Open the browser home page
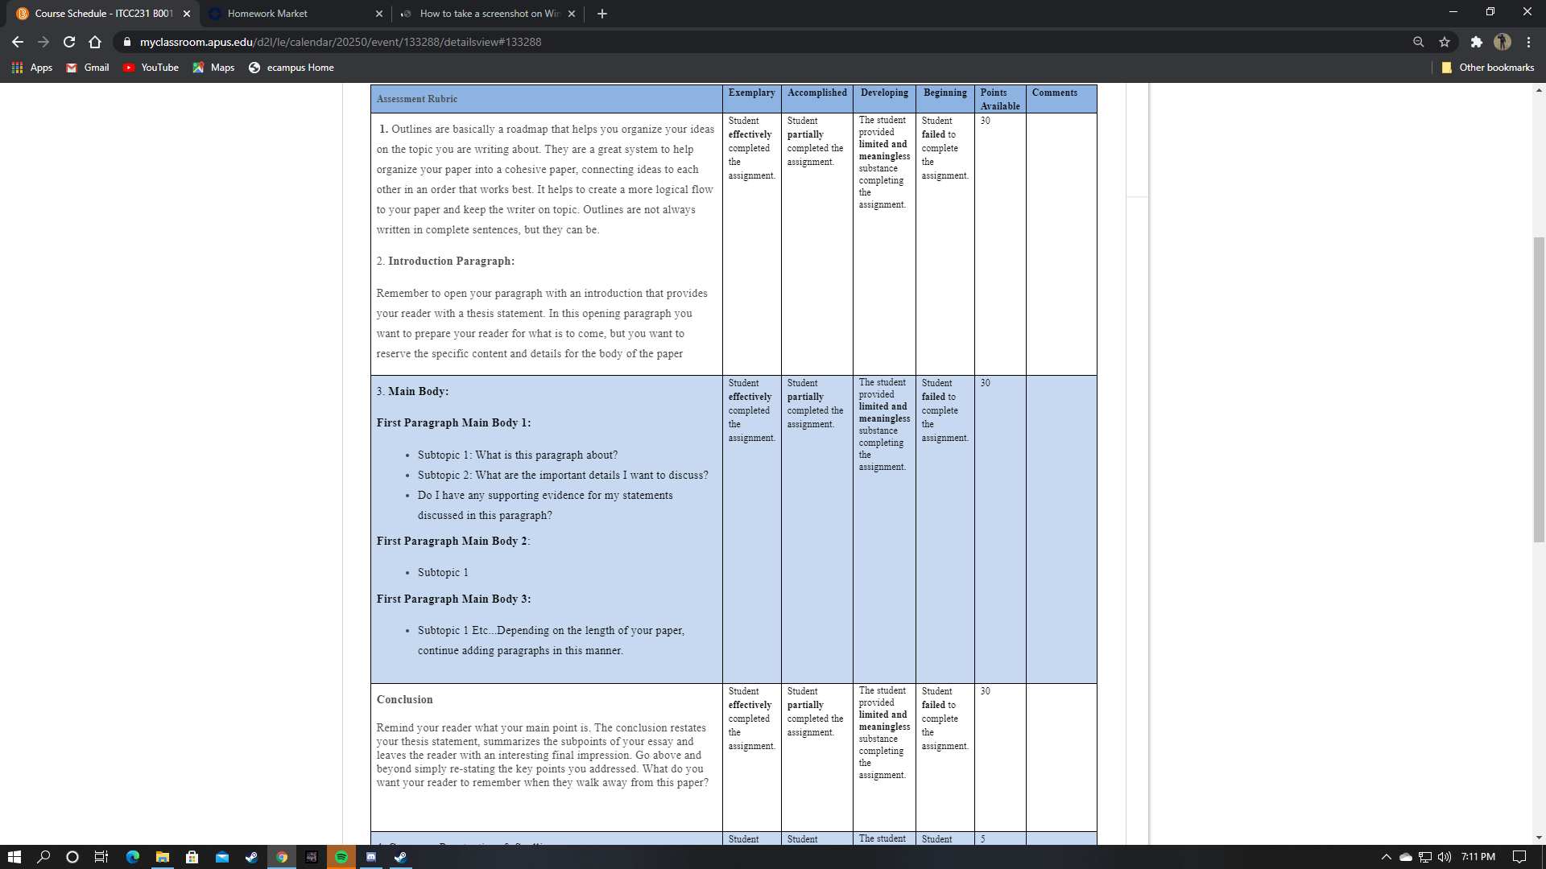Viewport: 1546px width, 869px height. pyautogui.click(x=95, y=42)
